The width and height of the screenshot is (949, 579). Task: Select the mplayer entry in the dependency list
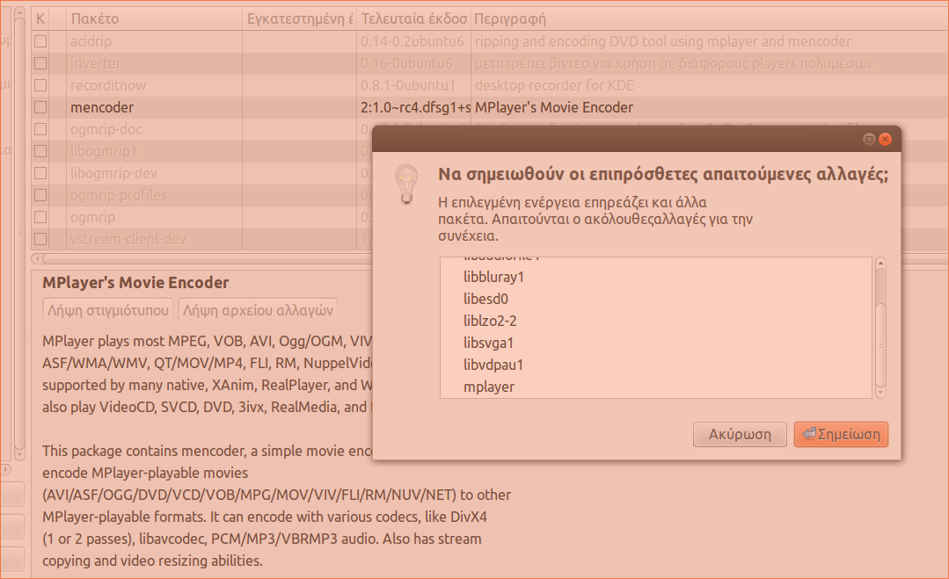(x=489, y=387)
